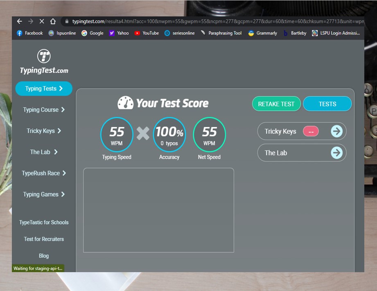
Task: Expand the chevron next to sidebar The Lab
Action: 56,152
